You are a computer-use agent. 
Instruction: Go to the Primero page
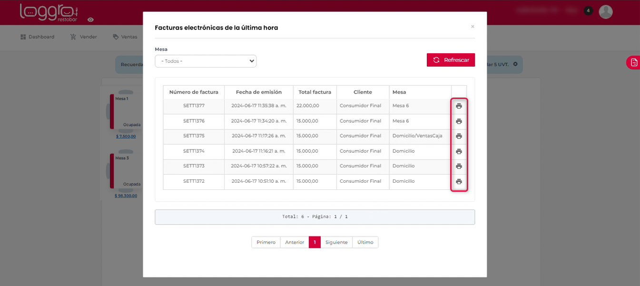[266, 242]
